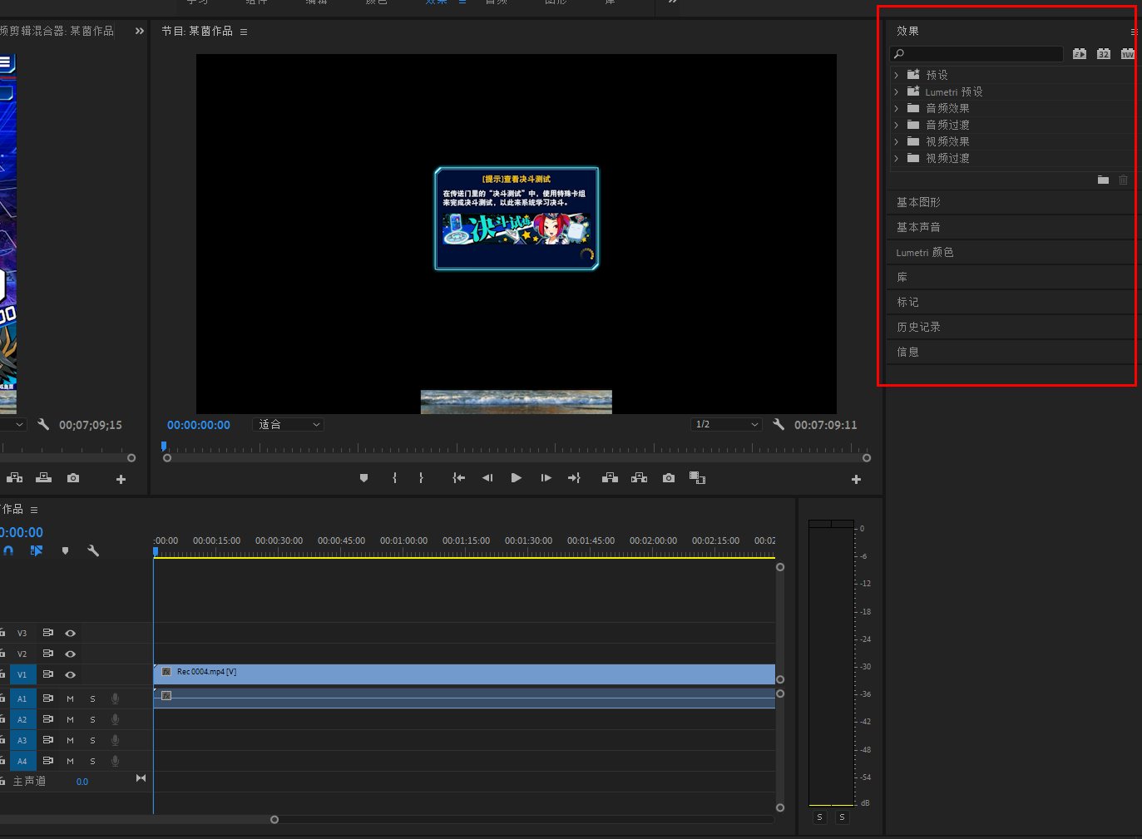Click the Mark In button

(x=394, y=478)
